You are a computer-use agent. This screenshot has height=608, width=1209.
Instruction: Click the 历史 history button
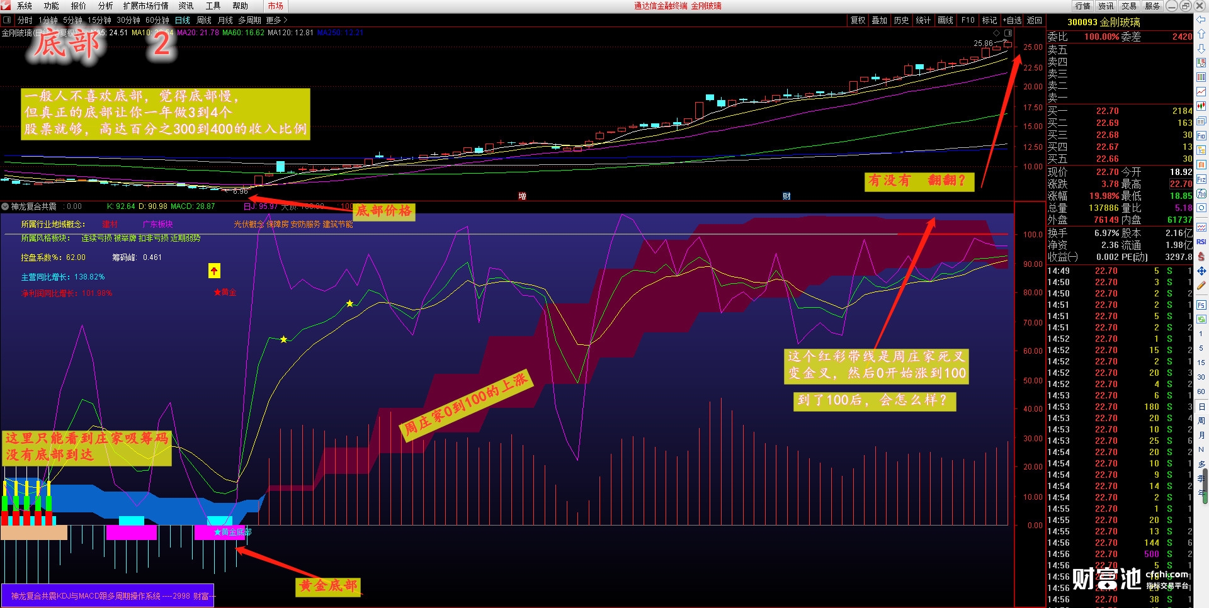click(902, 20)
